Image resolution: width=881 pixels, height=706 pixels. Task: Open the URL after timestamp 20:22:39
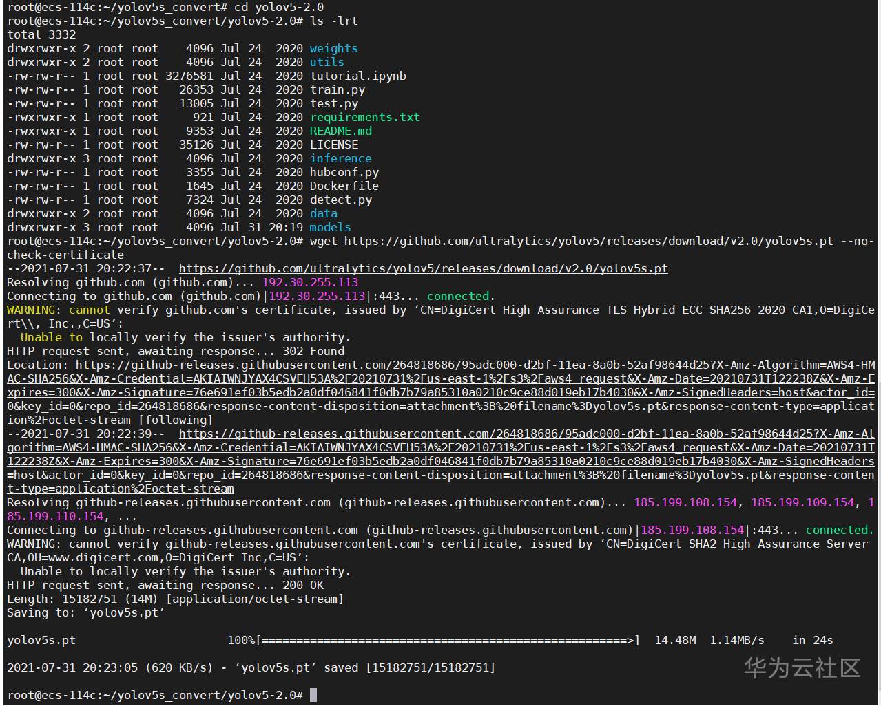tap(441, 461)
